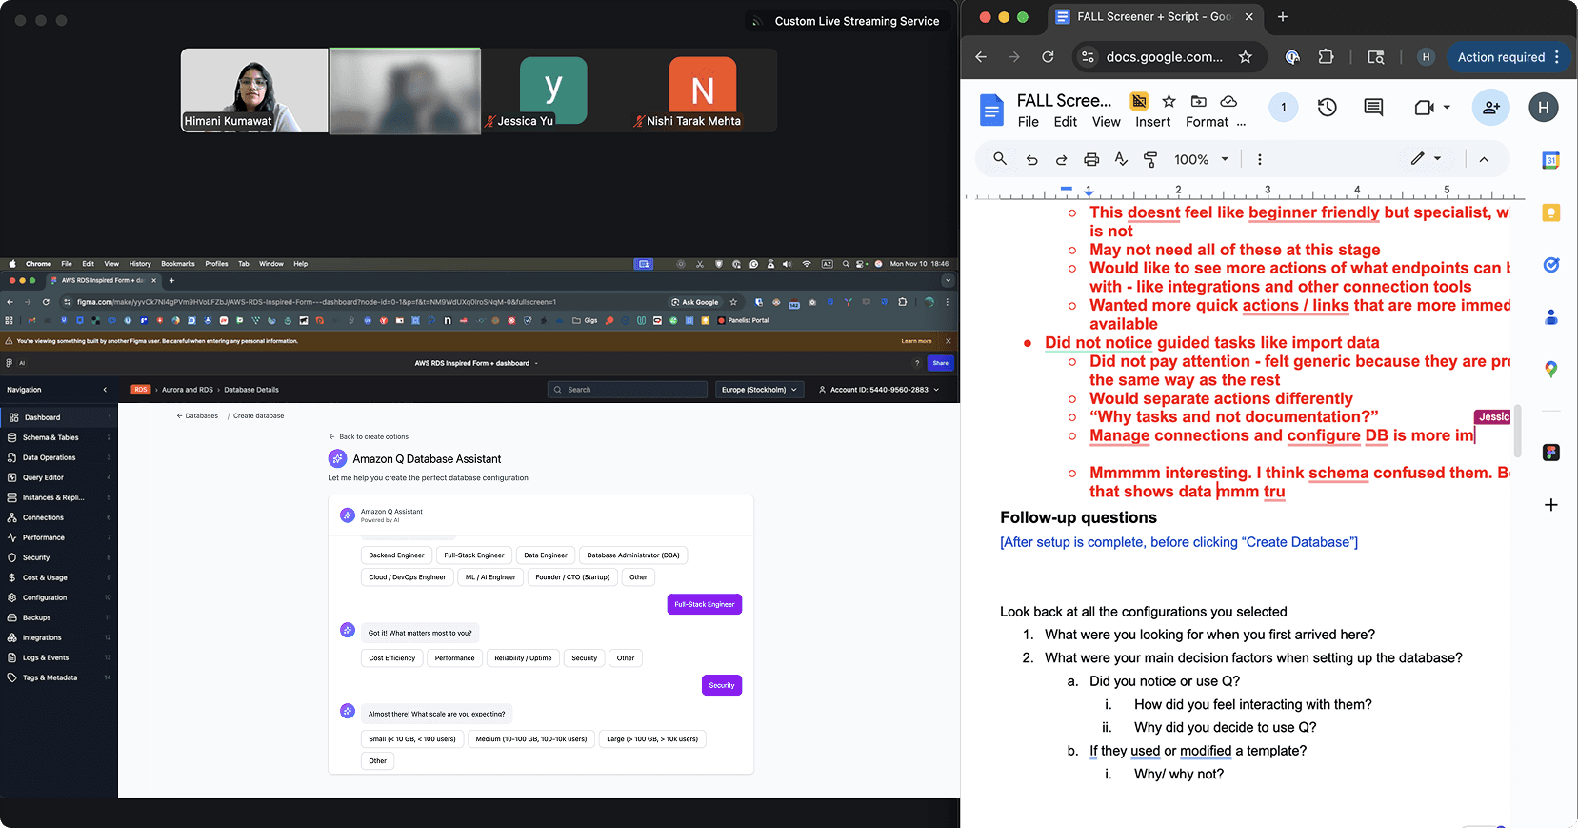
Task: Open Chrome extensions puzzle icon
Action: point(1326,57)
